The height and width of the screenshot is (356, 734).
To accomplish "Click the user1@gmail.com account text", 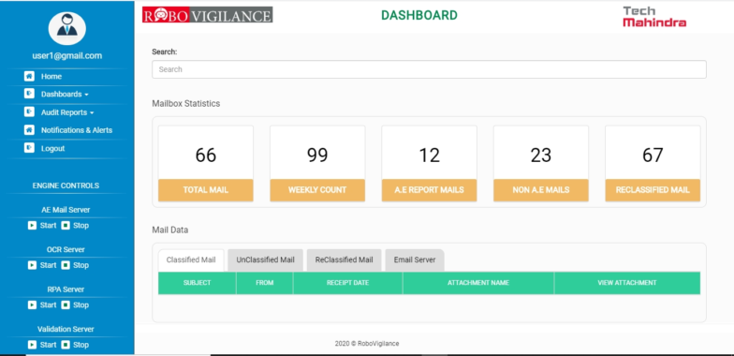I will (x=67, y=56).
